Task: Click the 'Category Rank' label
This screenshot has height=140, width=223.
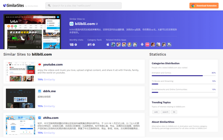Action: pyautogui.click(x=94, y=40)
